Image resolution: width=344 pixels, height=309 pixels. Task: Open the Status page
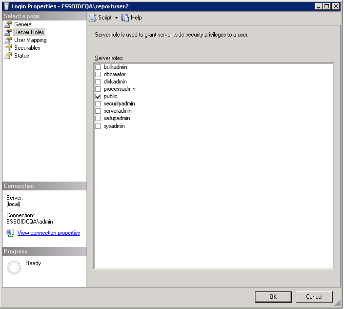click(21, 56)
